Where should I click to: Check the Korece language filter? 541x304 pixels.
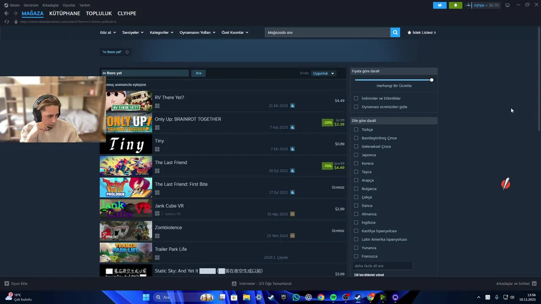pyautogui.click(x=356, y=163)
